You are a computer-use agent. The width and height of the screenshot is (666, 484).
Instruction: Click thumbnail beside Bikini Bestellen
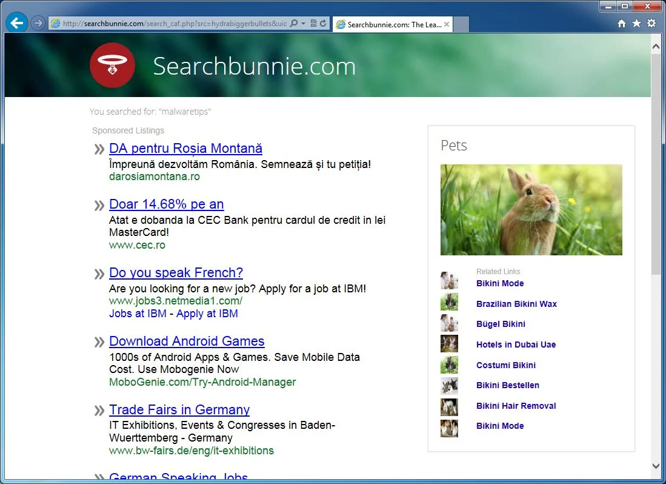click(450, 386)
